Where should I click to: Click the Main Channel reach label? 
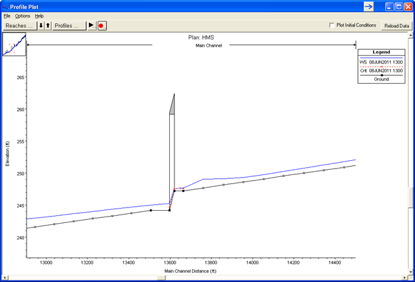click(x=209, y=45)
